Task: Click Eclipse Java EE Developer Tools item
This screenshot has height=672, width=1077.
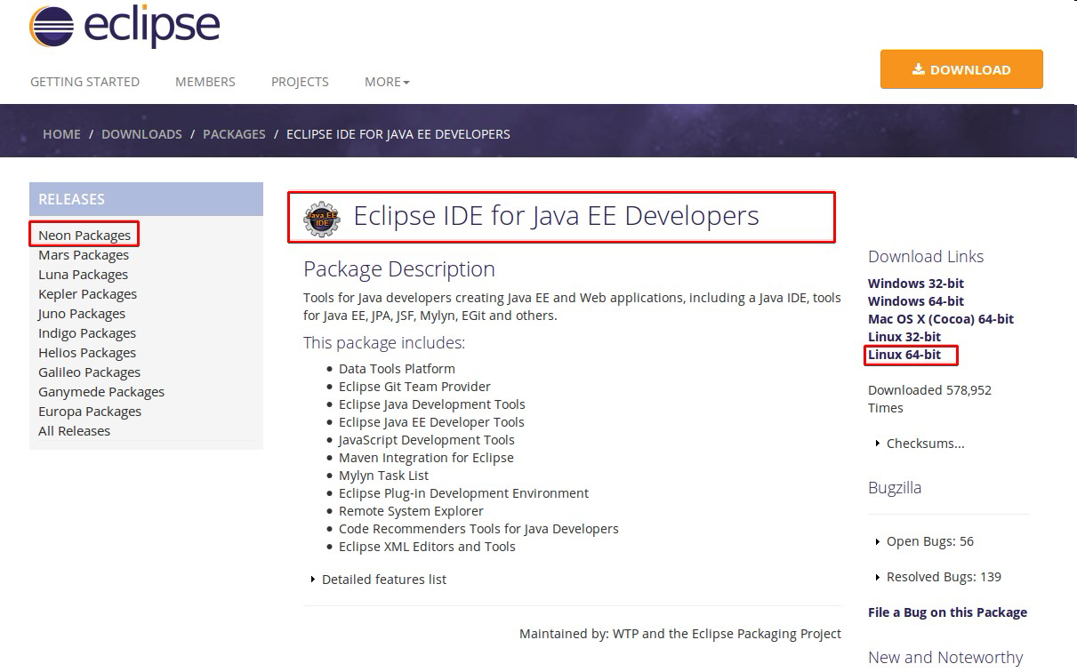Action: (431, 422)
